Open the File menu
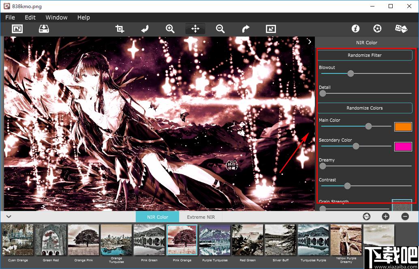The height and width of the screenshot is (269, 419). coord(10,17)
